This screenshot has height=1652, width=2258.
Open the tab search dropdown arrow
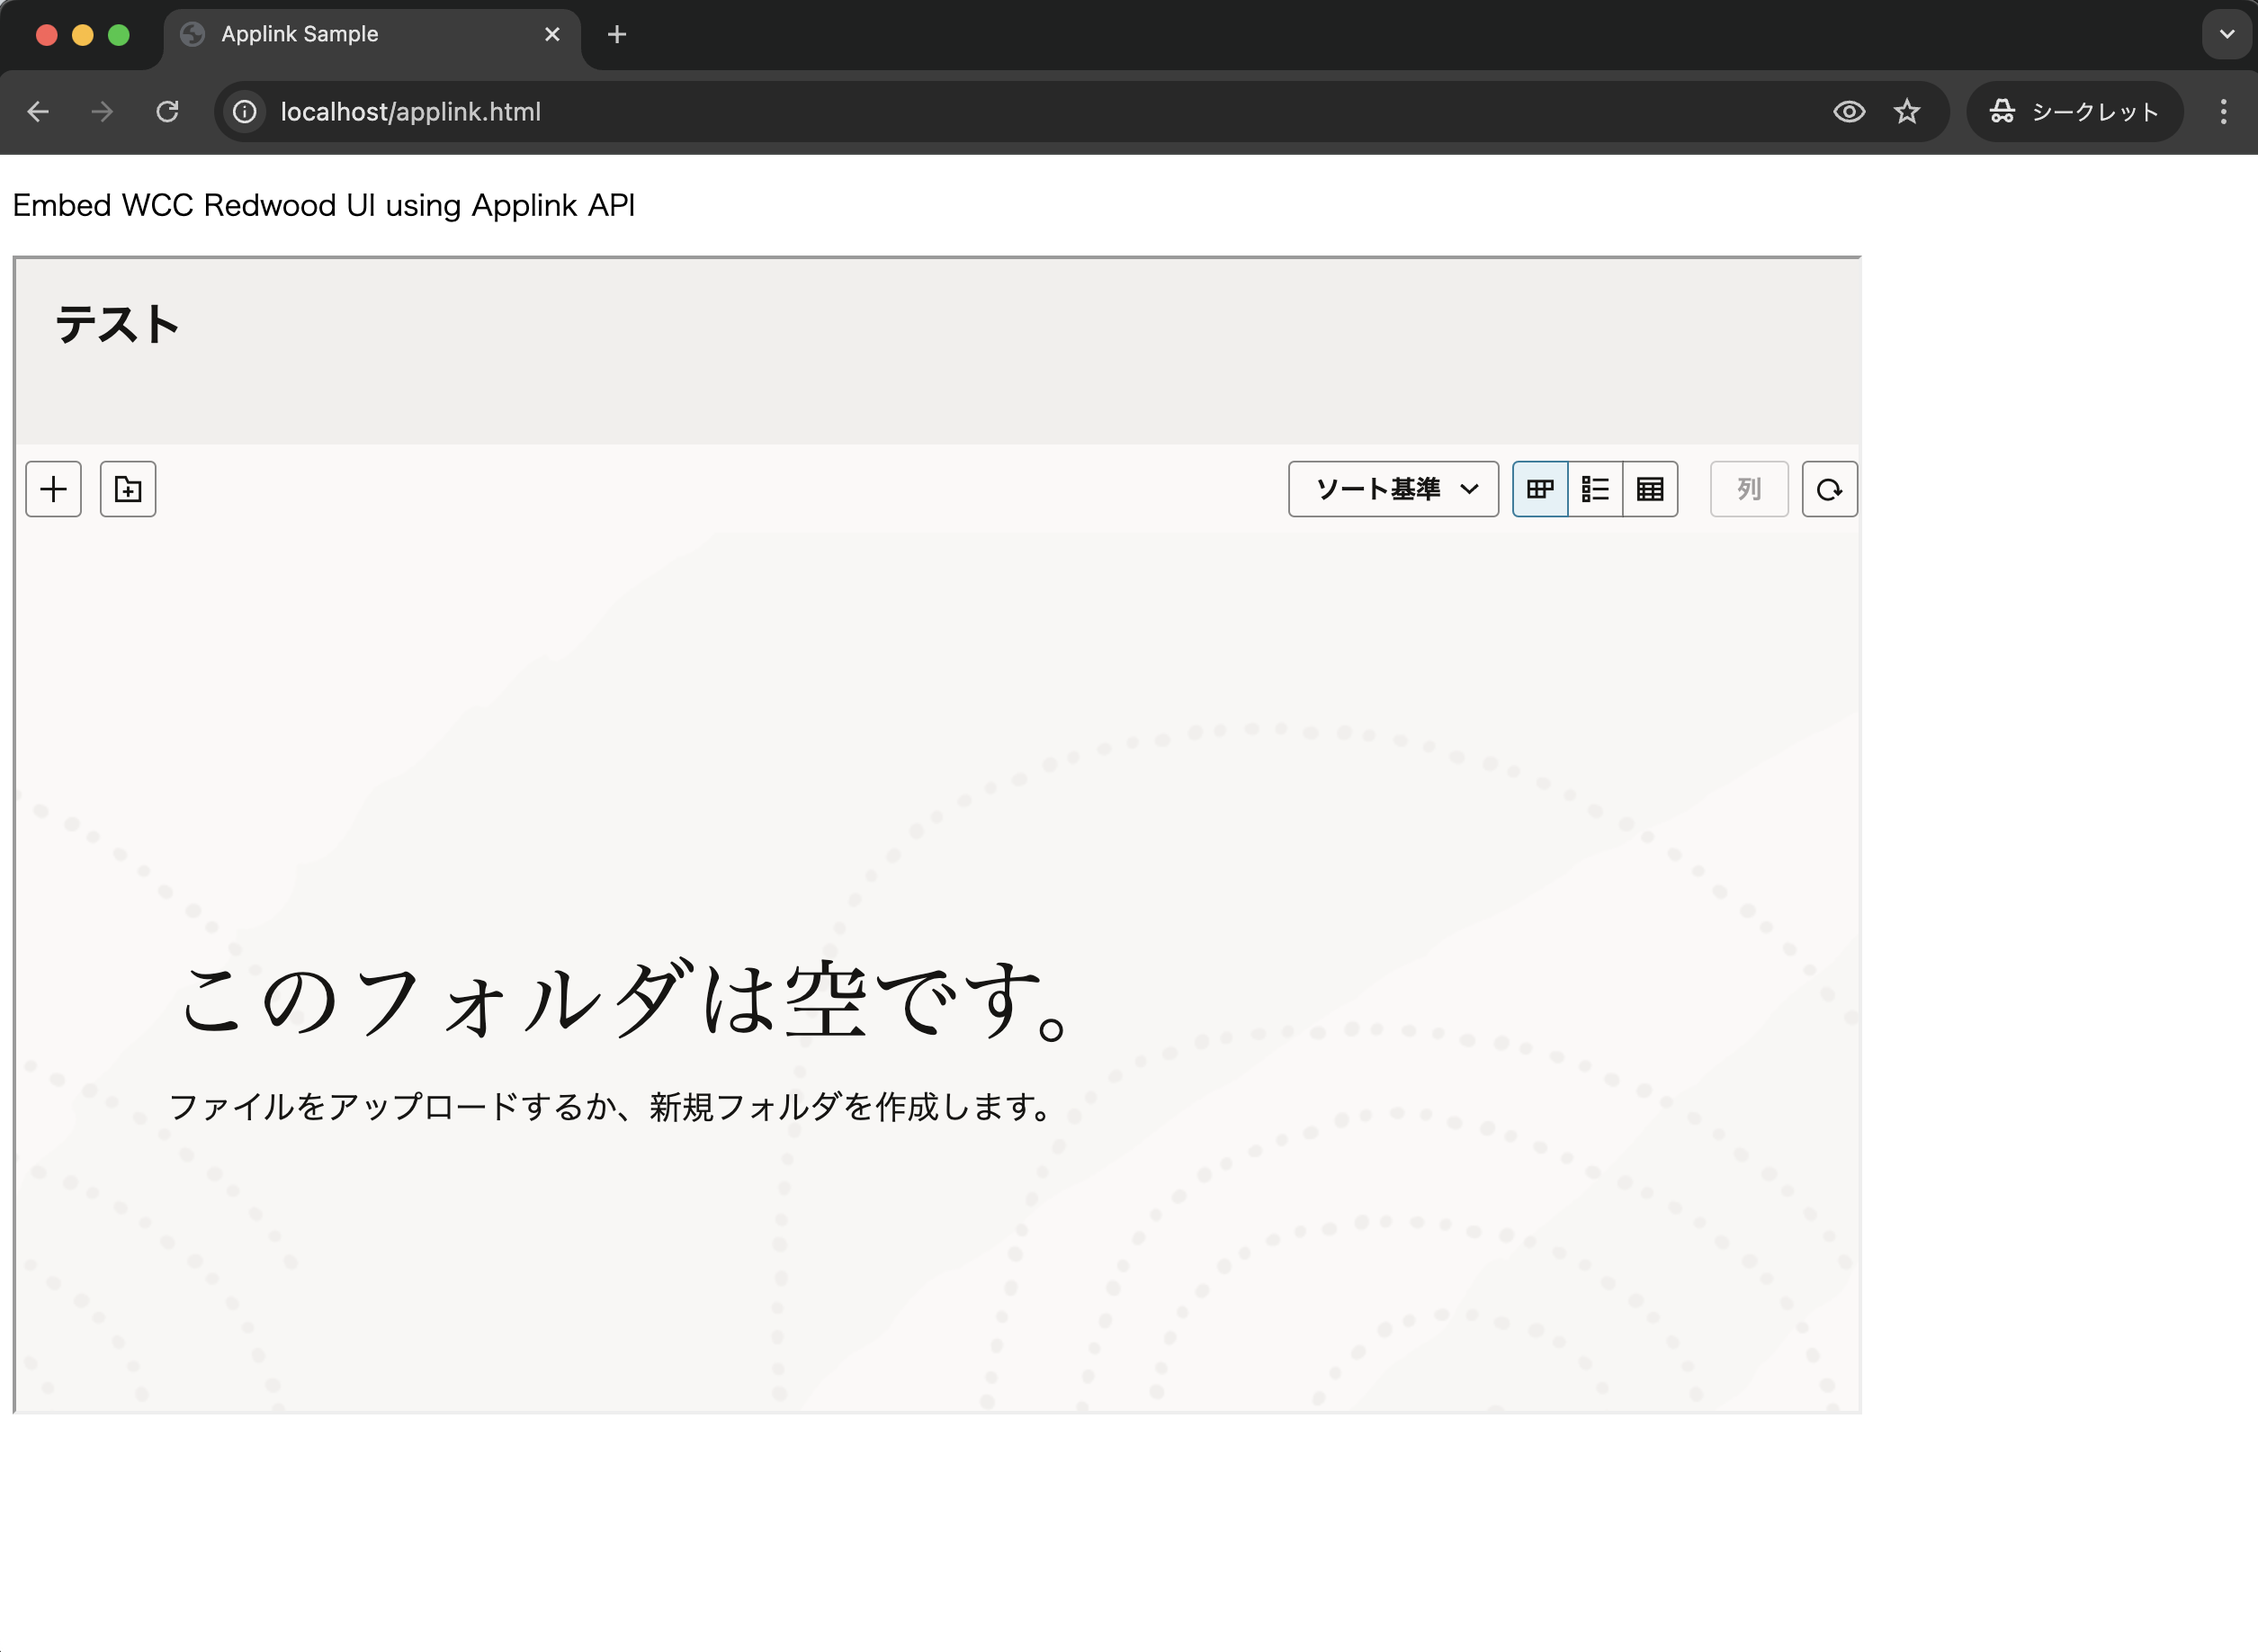[x=2226, y=34]
